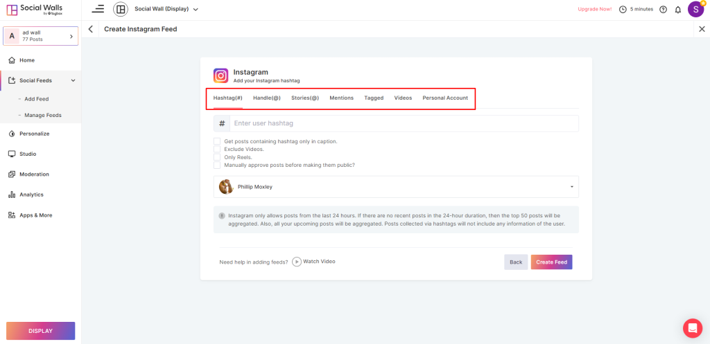The image size is (710, 344).
Task: Focus the Enter user hashtag field
Action: (x=404, y=123)
